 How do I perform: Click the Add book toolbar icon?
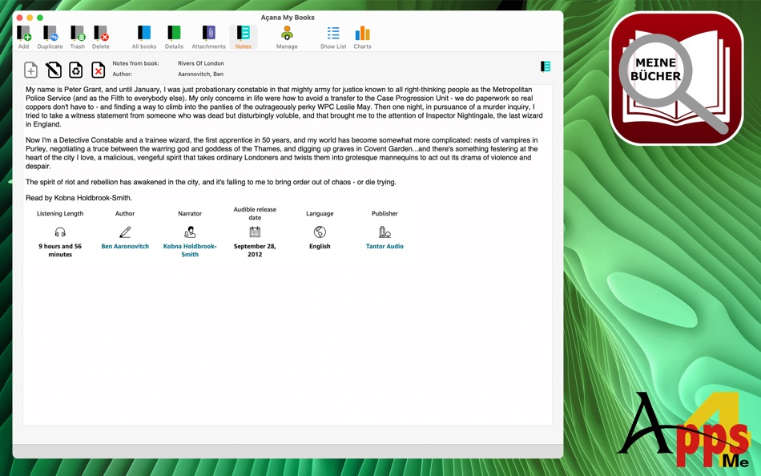(x=23, y=38)
